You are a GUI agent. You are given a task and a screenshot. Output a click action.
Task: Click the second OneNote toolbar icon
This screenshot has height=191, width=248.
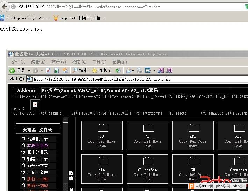point(169,71)
